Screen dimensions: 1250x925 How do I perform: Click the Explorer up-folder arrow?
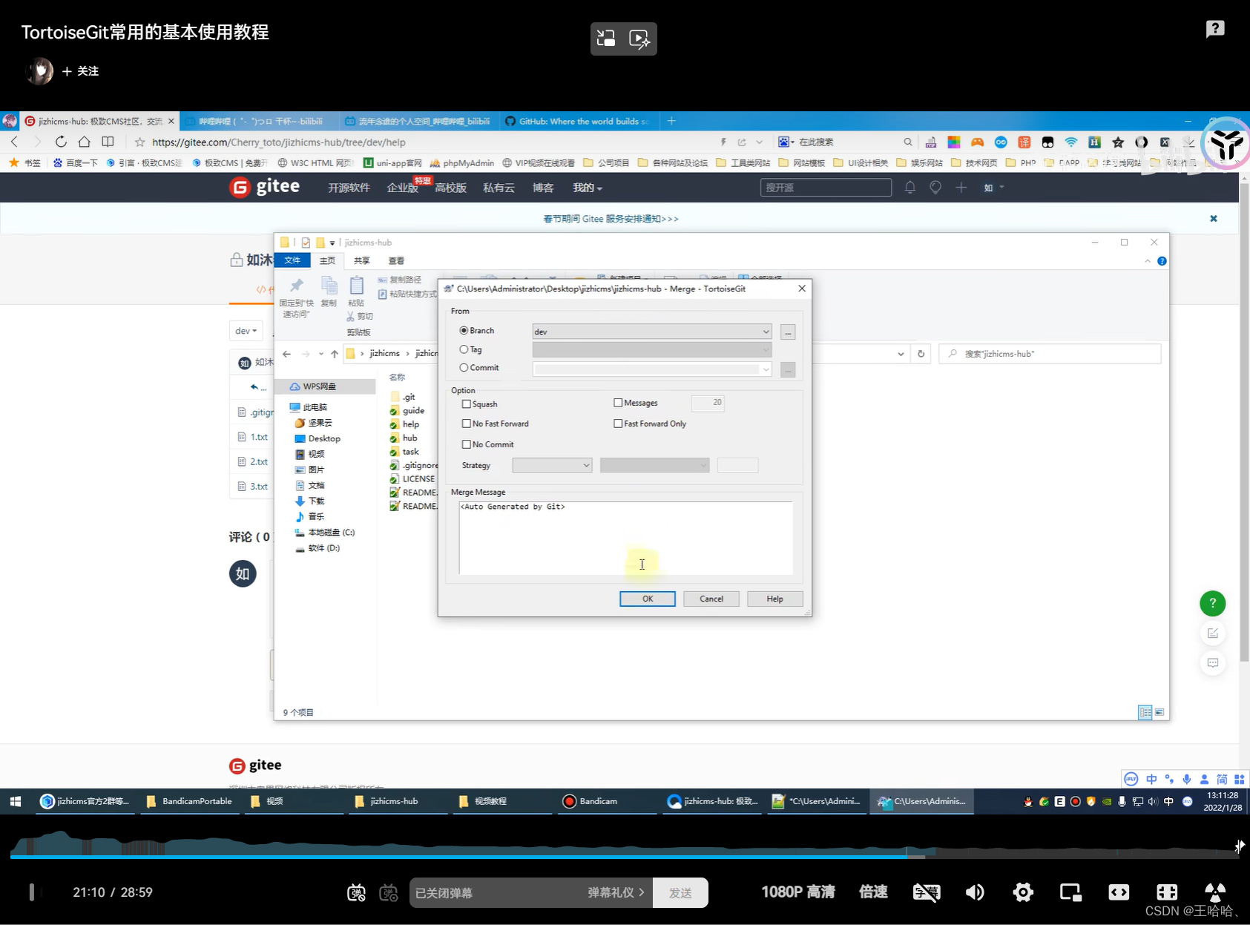335,354
